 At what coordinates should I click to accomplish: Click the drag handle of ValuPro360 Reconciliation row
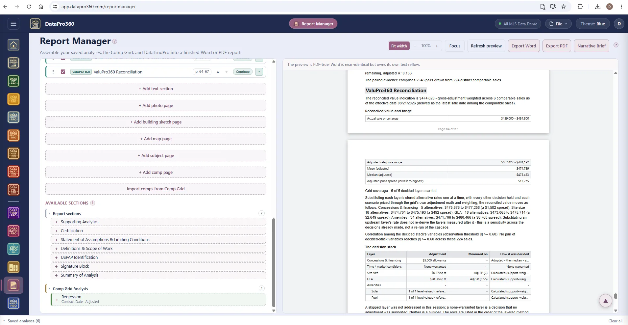coord(53,72)
